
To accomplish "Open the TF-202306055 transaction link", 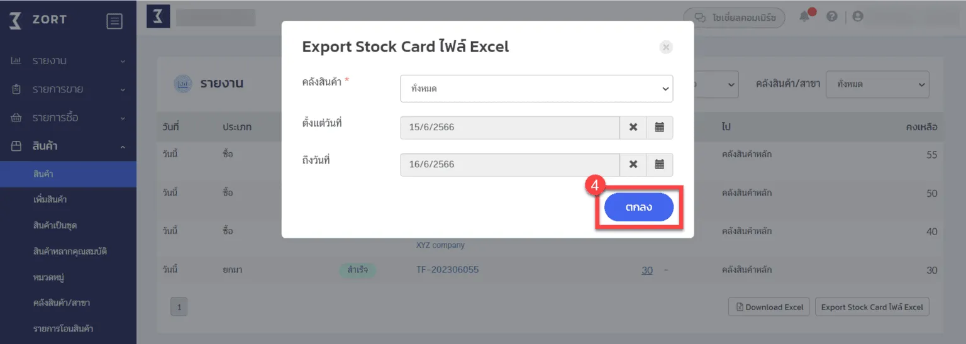I will click(x=447, y=270).
